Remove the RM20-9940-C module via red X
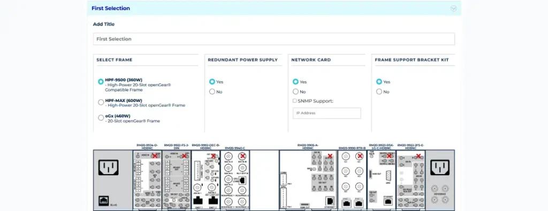The width and height of the screenshot is (548, 211). pyautogui.click(x=242, y=155)
